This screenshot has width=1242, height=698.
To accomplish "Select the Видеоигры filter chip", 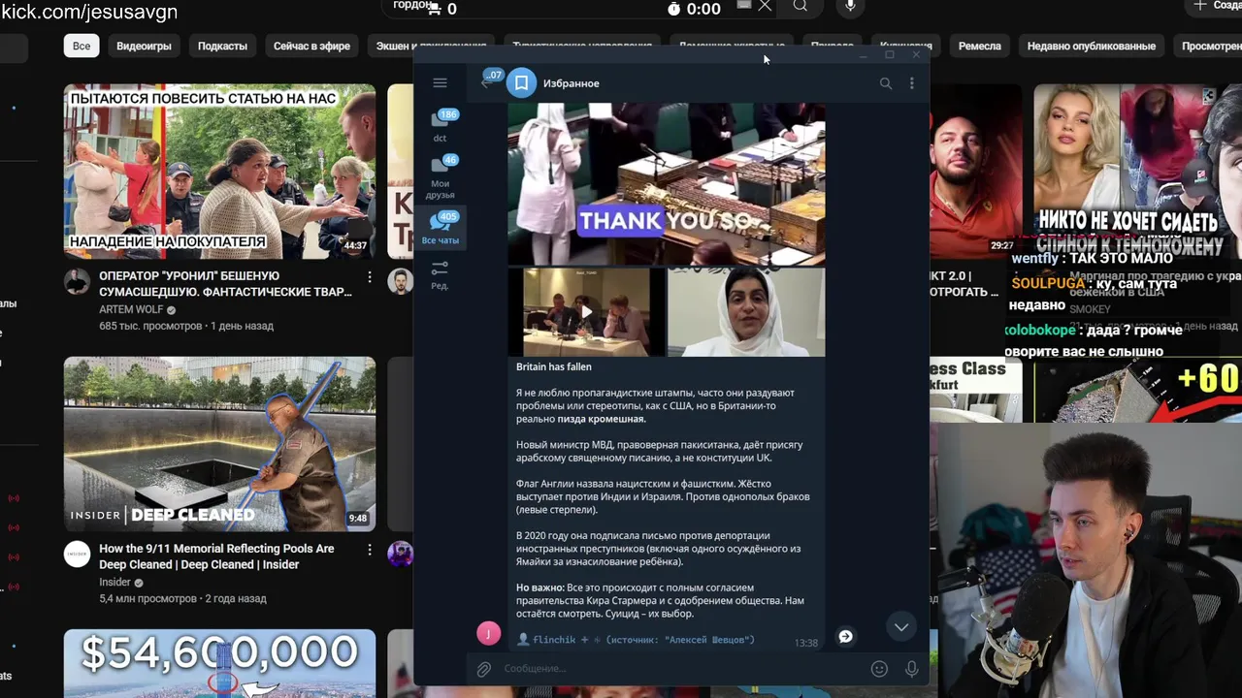I will [144, 46].
